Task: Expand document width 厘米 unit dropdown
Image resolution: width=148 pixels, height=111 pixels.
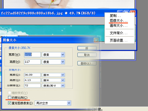Action: [53, 75]
